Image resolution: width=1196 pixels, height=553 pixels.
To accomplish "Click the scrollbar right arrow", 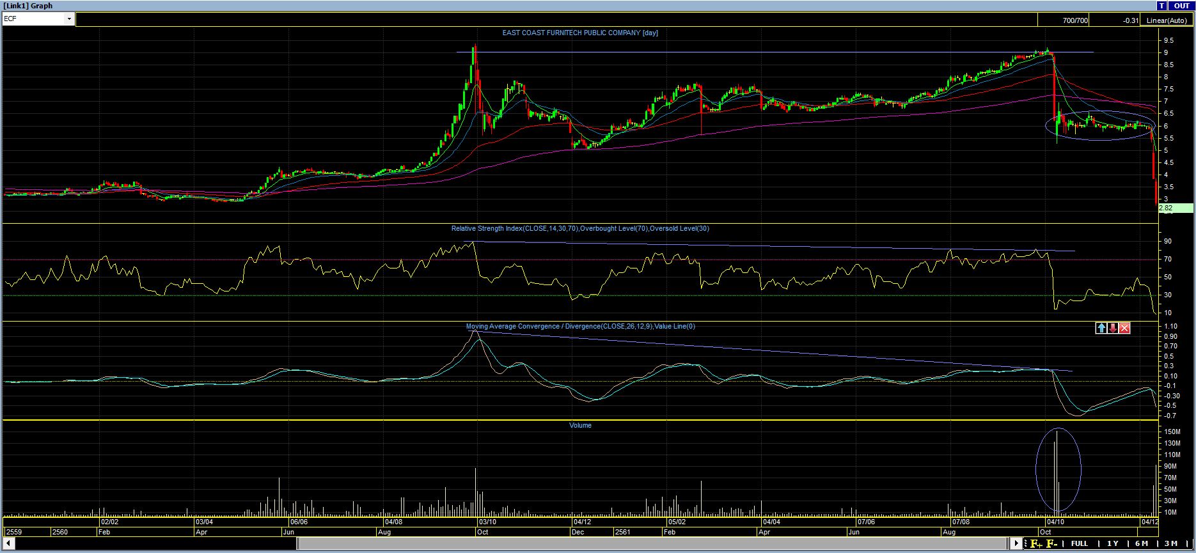I will coord(1016,543).
